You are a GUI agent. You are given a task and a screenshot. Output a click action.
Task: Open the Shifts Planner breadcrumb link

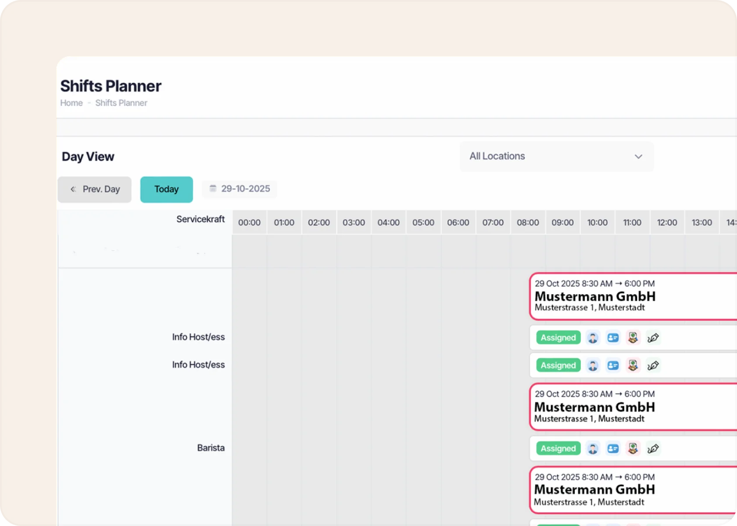click(122, 103)
